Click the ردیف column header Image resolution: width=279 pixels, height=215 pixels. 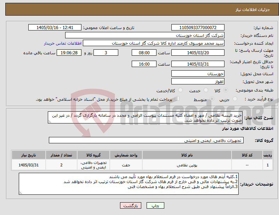click(267, 155)
